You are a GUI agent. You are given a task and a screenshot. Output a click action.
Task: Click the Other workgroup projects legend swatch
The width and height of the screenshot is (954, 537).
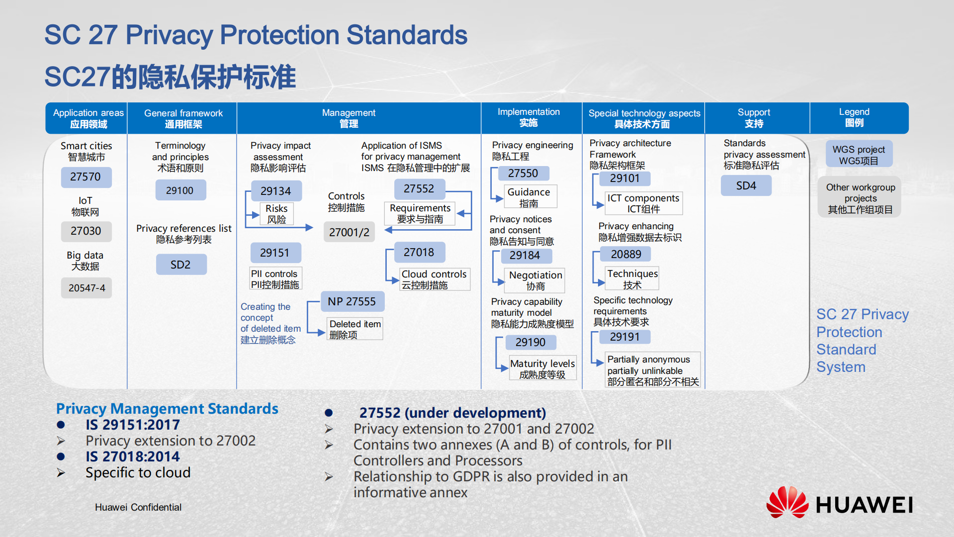pos(860,198)
